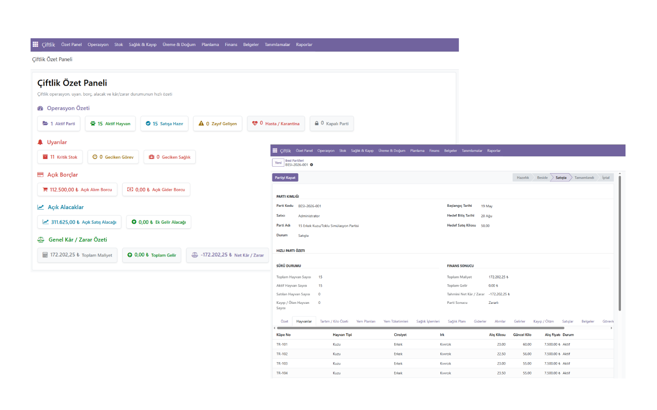Switch to the Kayıp / Ölüm tab
657x410 pixels.
click(x=543, y=321)
